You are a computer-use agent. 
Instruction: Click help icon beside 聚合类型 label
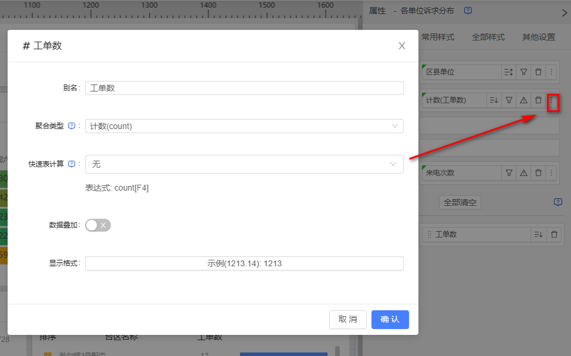[72, 126]
